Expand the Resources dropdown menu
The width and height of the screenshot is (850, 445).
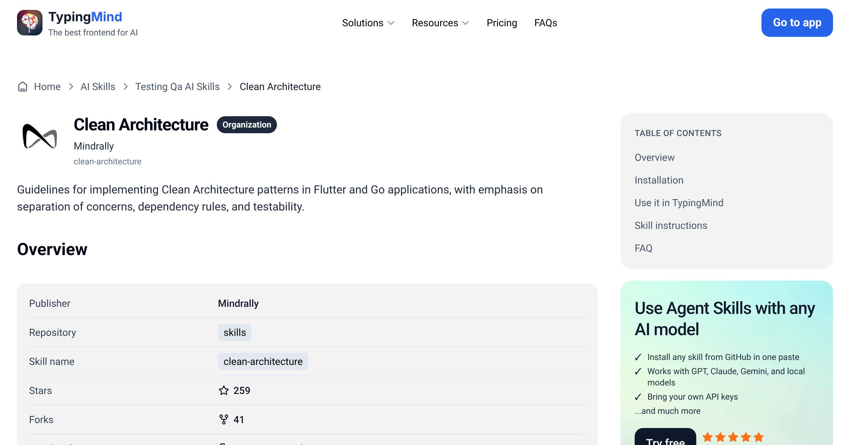click(x=441, y=23)
